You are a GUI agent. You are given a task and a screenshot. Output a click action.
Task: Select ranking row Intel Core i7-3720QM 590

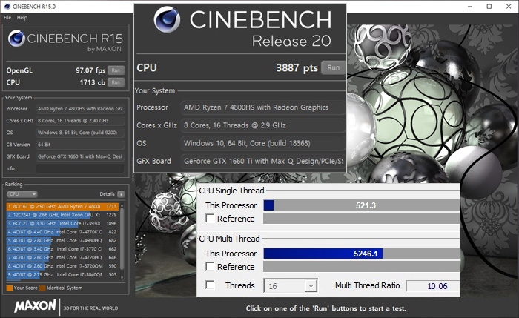(62, 266)
